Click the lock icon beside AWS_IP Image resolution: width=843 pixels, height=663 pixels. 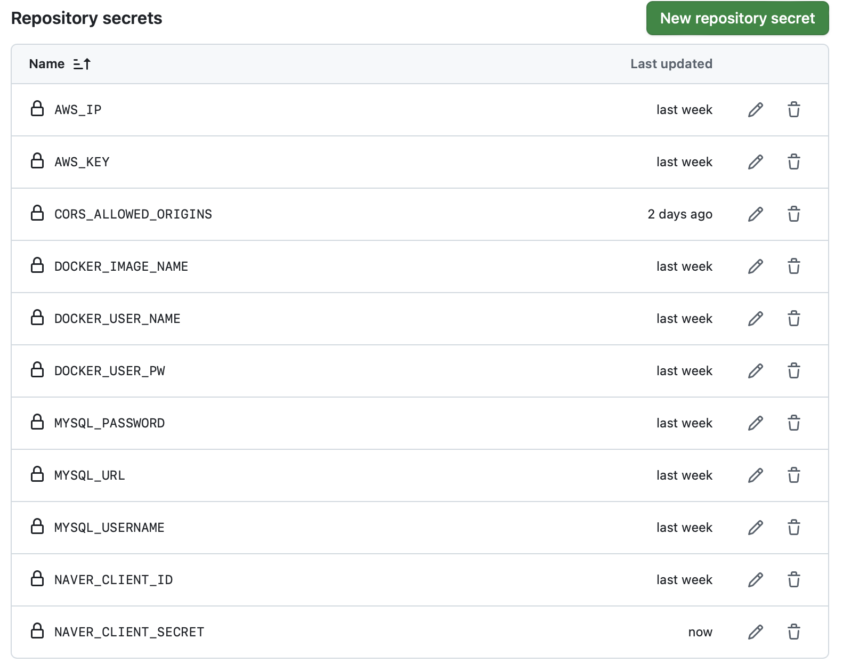tap(37, 108)
